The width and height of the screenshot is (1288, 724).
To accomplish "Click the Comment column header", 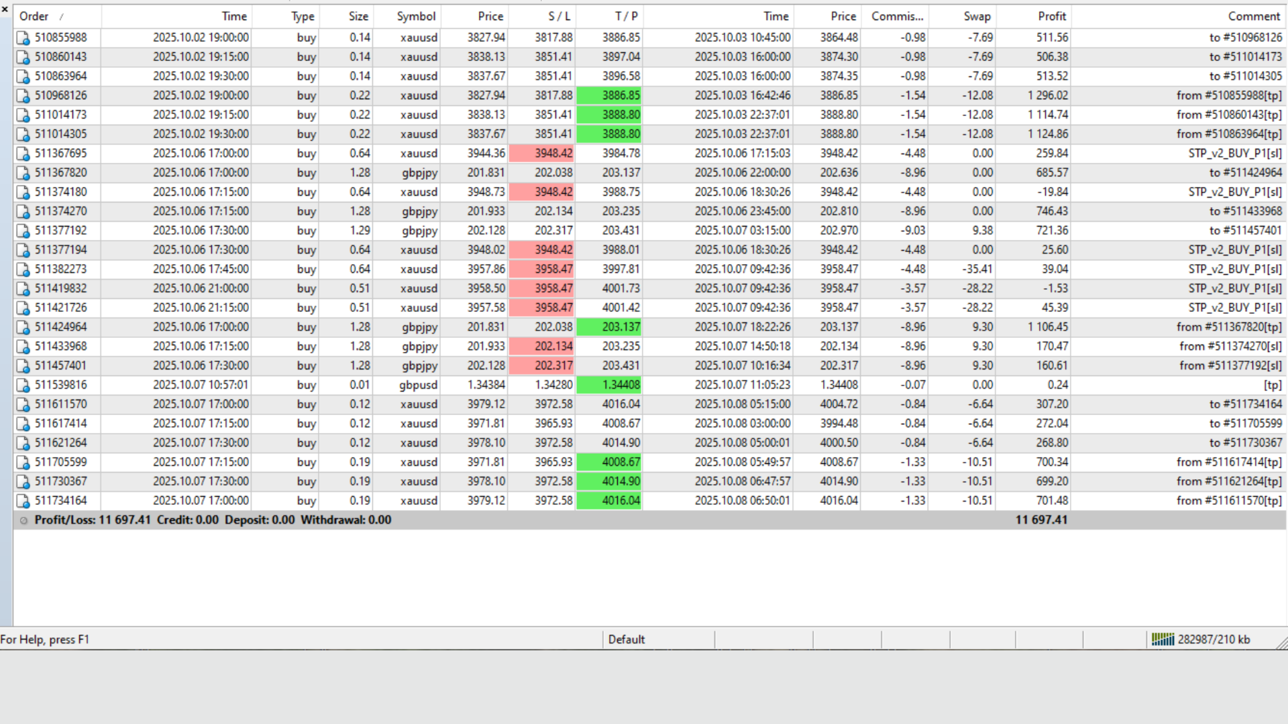I will pos(1254,16).
